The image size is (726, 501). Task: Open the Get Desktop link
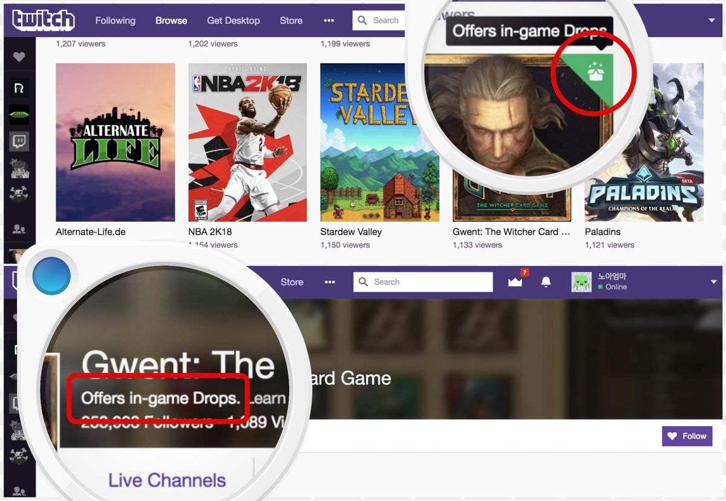[x=234, y=21]
